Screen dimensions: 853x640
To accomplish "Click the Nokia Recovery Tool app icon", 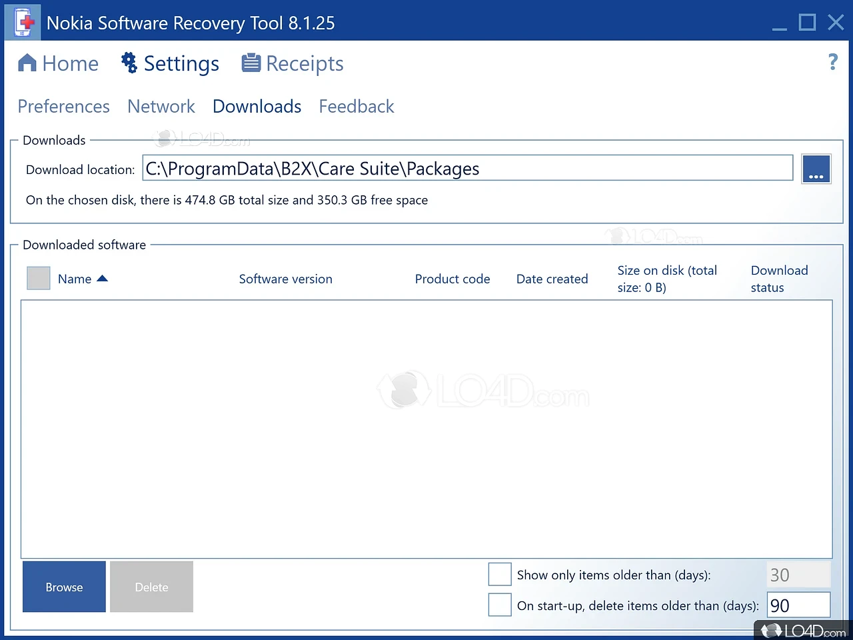I will [23, 22].
